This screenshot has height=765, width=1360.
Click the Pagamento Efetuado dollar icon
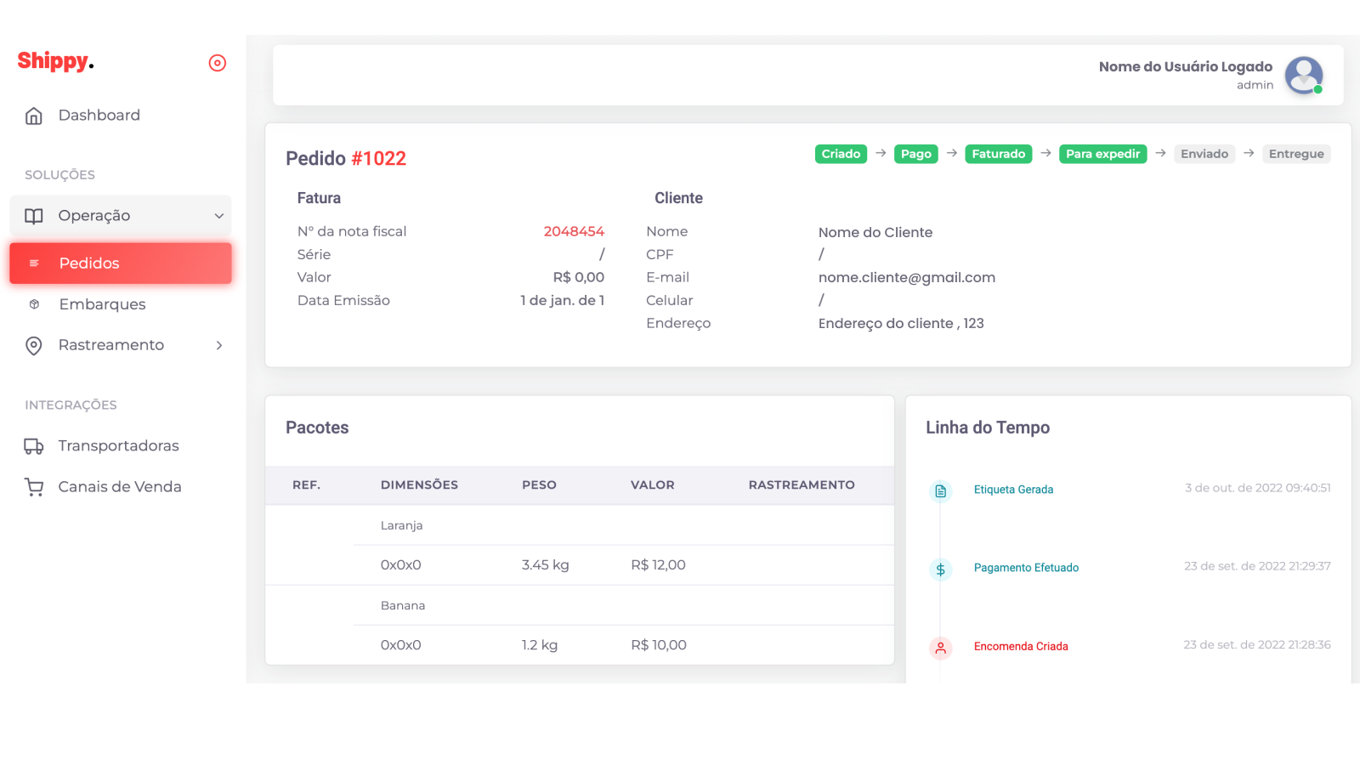tap(940, 569)
